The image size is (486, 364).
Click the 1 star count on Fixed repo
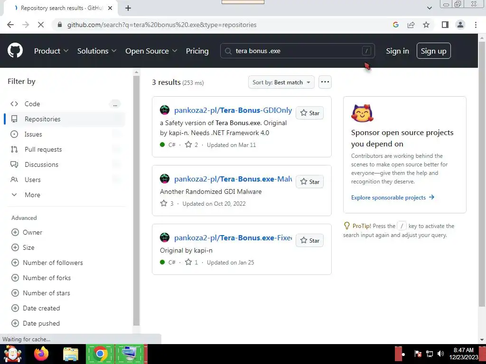click(x=192, y=262)
